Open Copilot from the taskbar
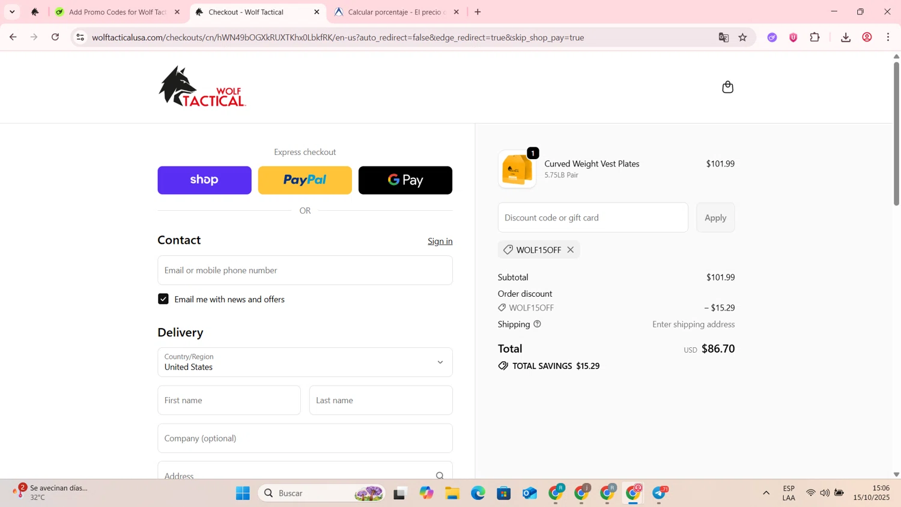This screenshot has width=901, height=507. 426,493
